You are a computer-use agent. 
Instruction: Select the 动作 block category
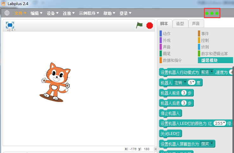[x=165, y=34]
